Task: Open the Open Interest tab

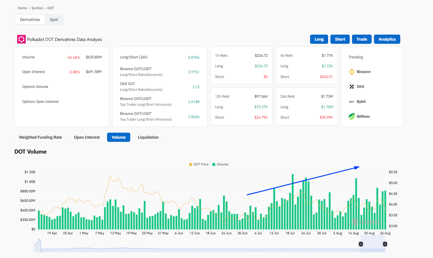Action: click(x=87, y=137)
